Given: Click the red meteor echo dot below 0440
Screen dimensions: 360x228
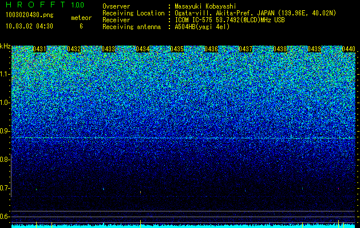Looking at the screenshot, I should 338,189.
